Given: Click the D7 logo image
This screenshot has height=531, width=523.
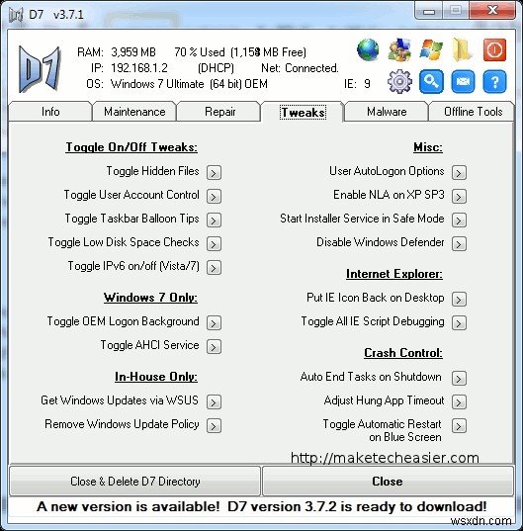Looking at the screenshot, I should [x=40, y=69].
